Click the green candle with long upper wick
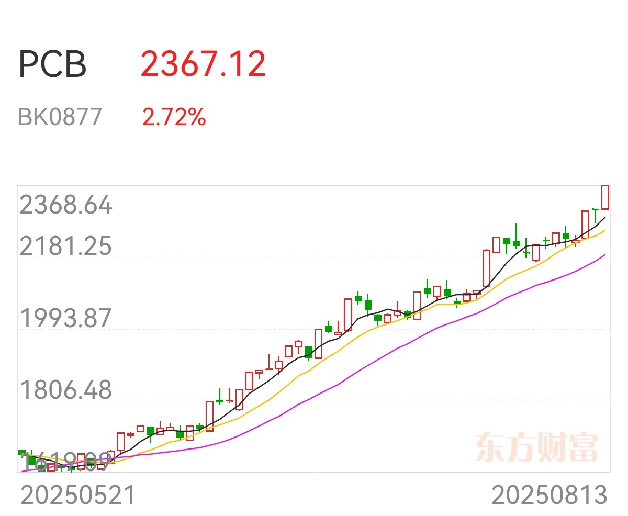This screenshot has width=628, height=516. (x=516, y=237)
